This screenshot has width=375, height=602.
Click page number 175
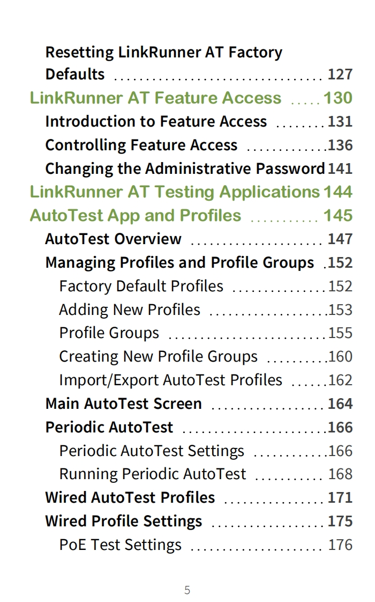coord(340,522)
